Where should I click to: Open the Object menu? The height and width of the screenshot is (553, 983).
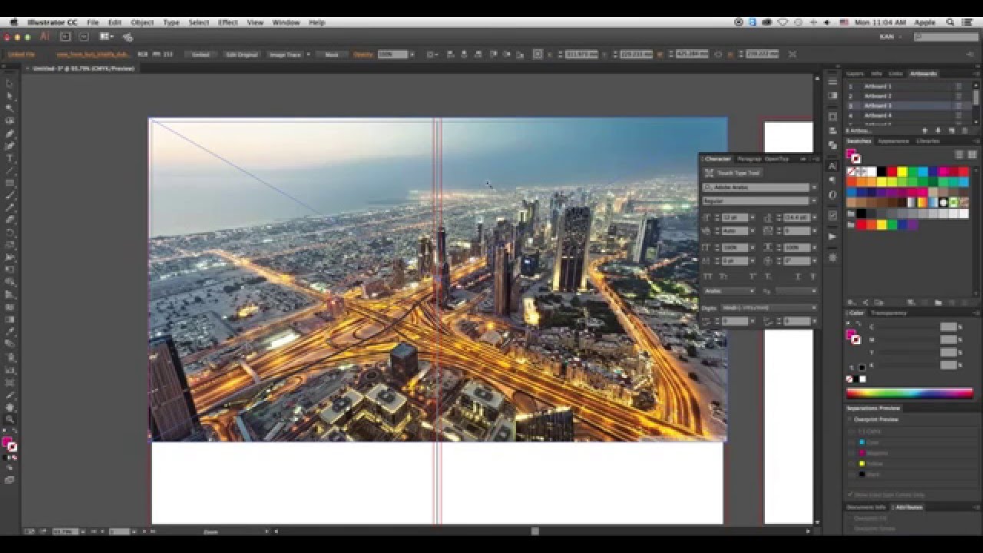(x=142, y=22)
